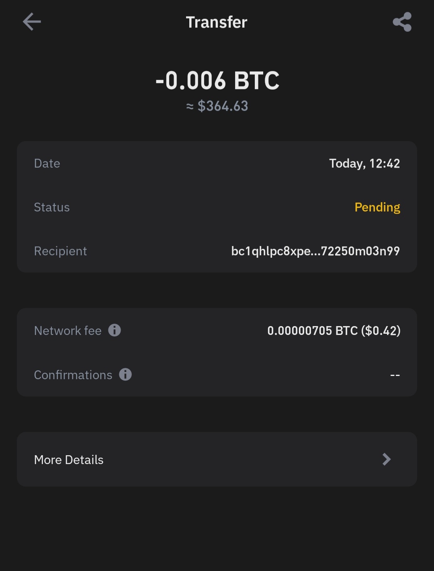Tap the back arrow icon

pyautogui.click(x=32, y=22)
